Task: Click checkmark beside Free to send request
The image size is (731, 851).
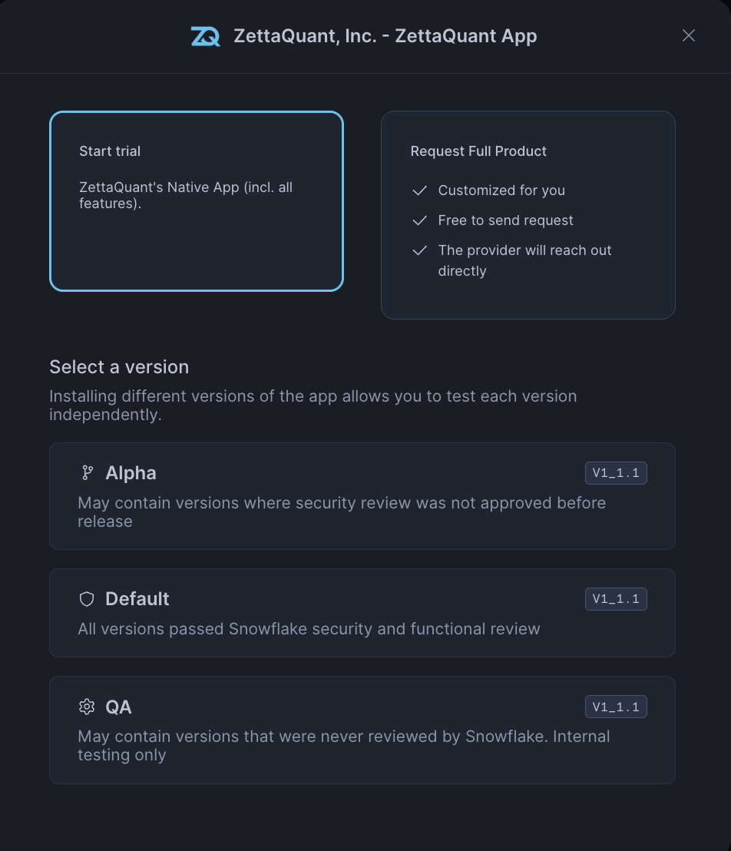Action: coord(419,220)
